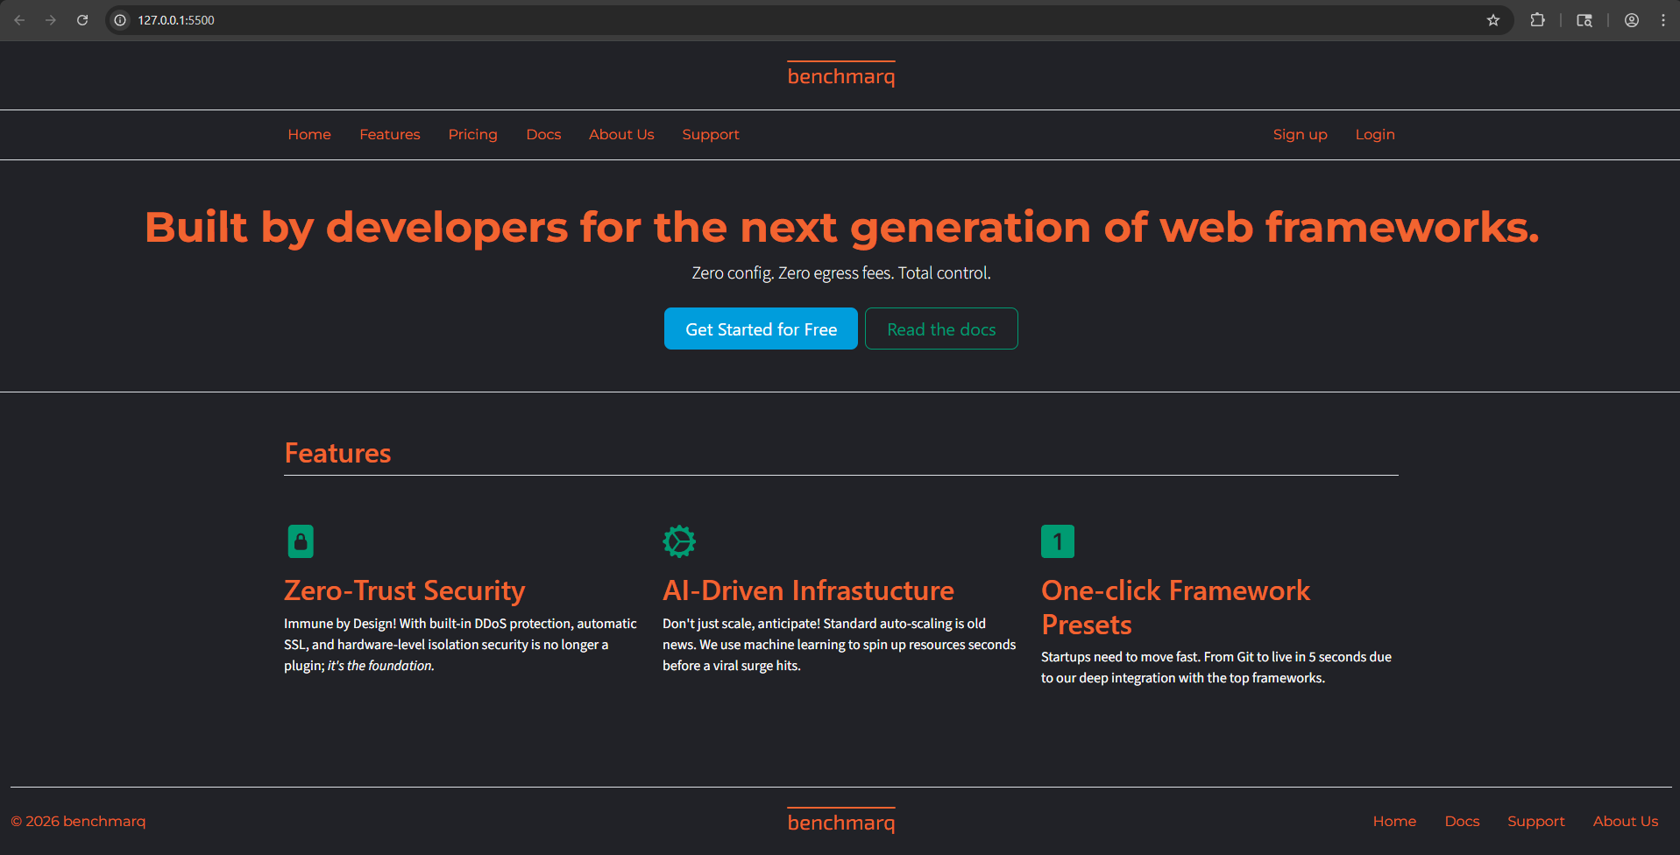This screenshot has width=1680, height=855.
Task: Click the tab search icon in toolbar
Action: 1584,20
